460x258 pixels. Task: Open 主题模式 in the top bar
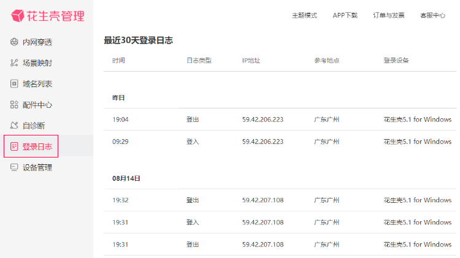[x=304, y=15]
